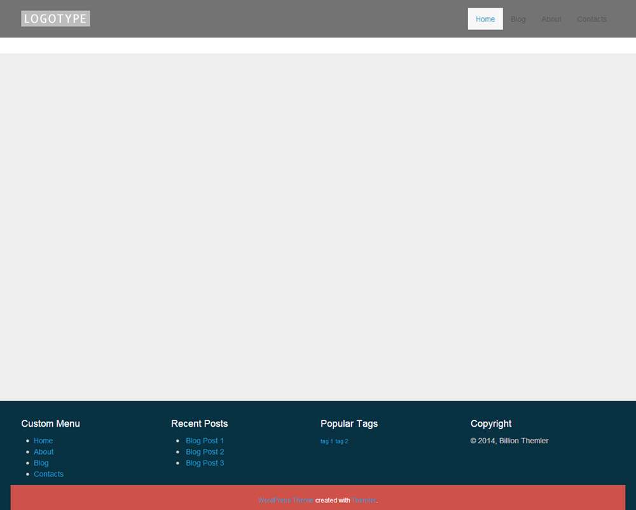
Task: Click the Popular Tags heading
Action: coord(349,424)
